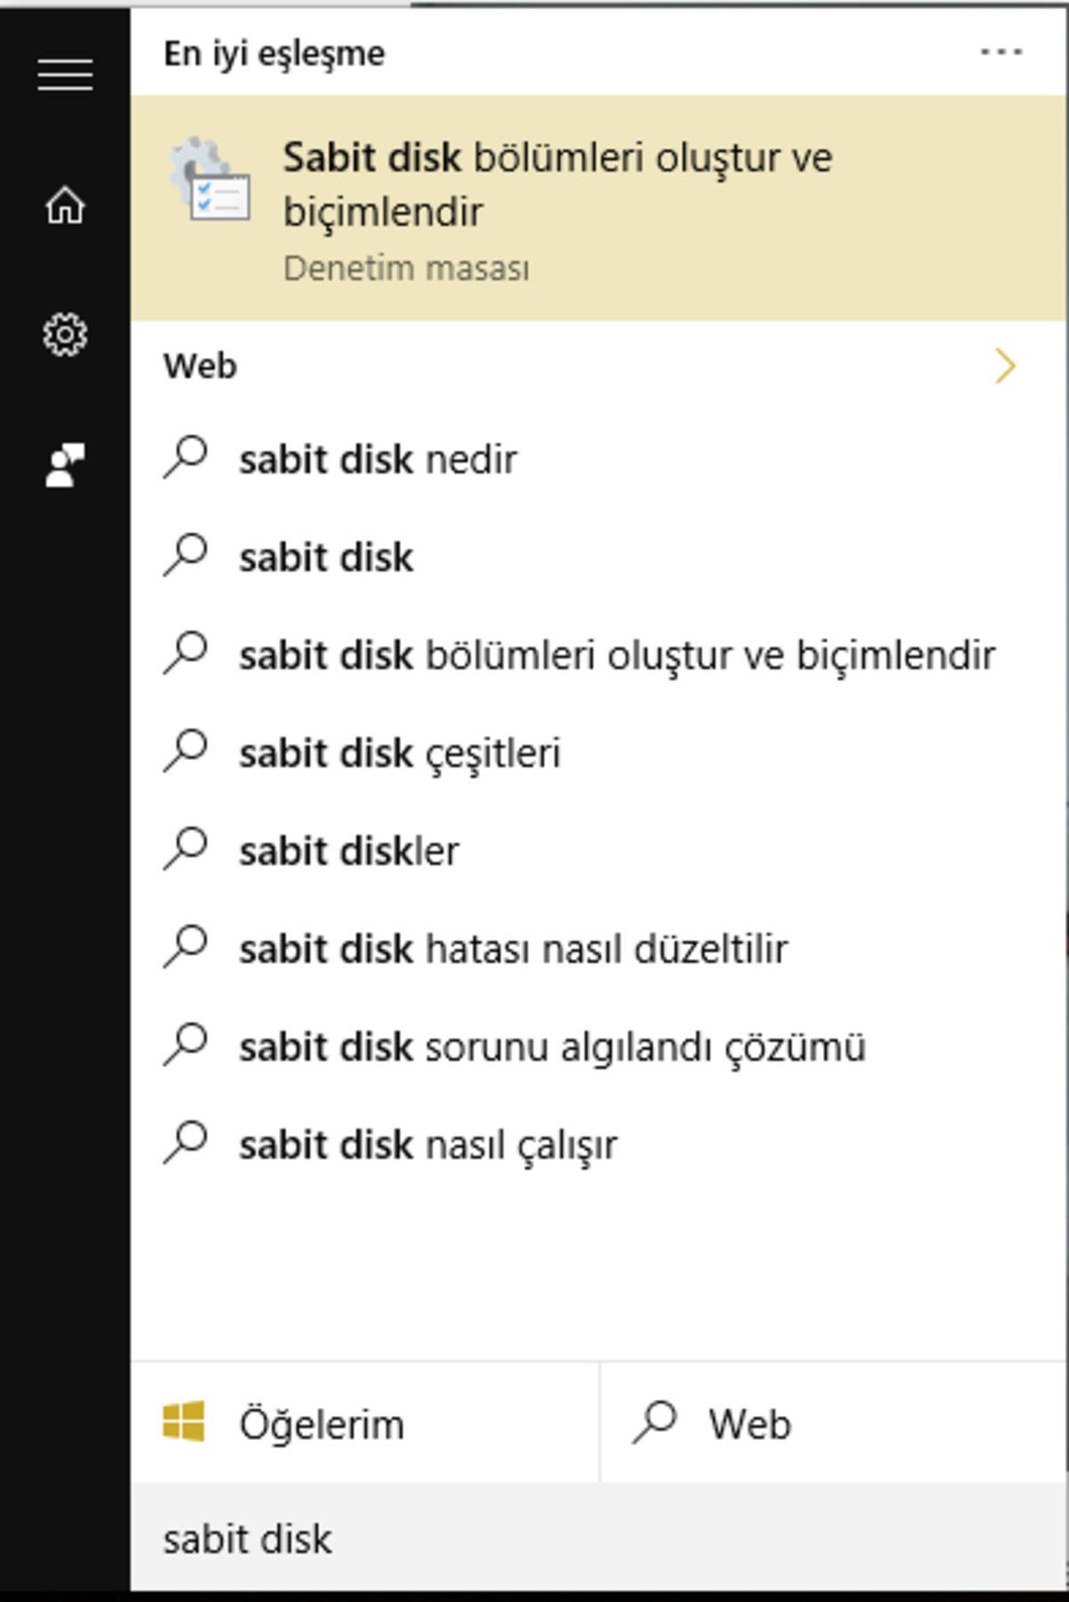Switch to the Öğelerim filter

click(x=321, y=1422)
